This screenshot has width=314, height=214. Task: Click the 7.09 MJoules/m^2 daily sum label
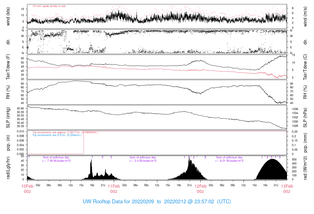(56, 161)
